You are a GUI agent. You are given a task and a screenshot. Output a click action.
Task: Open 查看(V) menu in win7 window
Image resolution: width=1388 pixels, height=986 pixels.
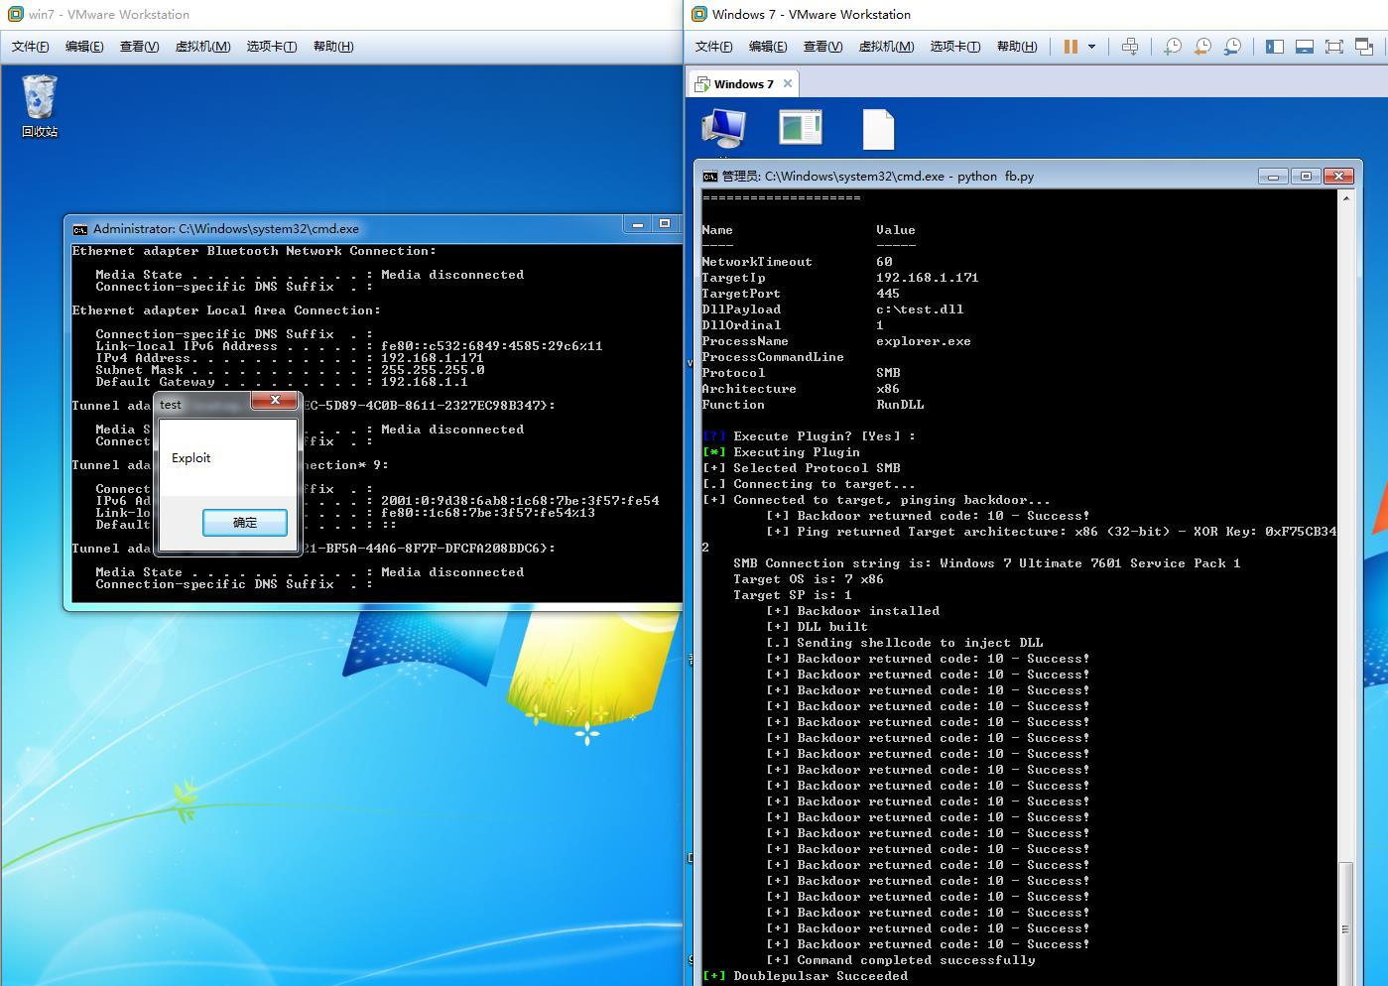click(139, 47)
